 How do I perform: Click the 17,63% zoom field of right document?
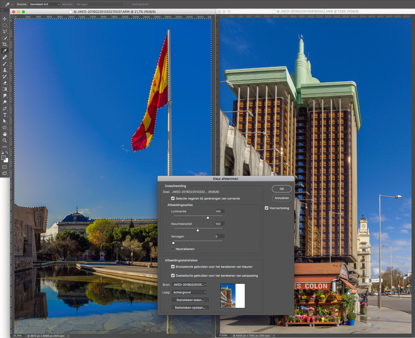coord(223,336)
